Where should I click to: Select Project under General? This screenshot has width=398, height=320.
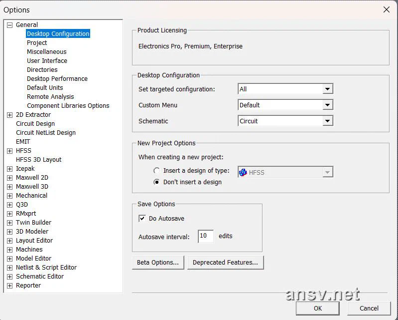[x=37, y=43]
